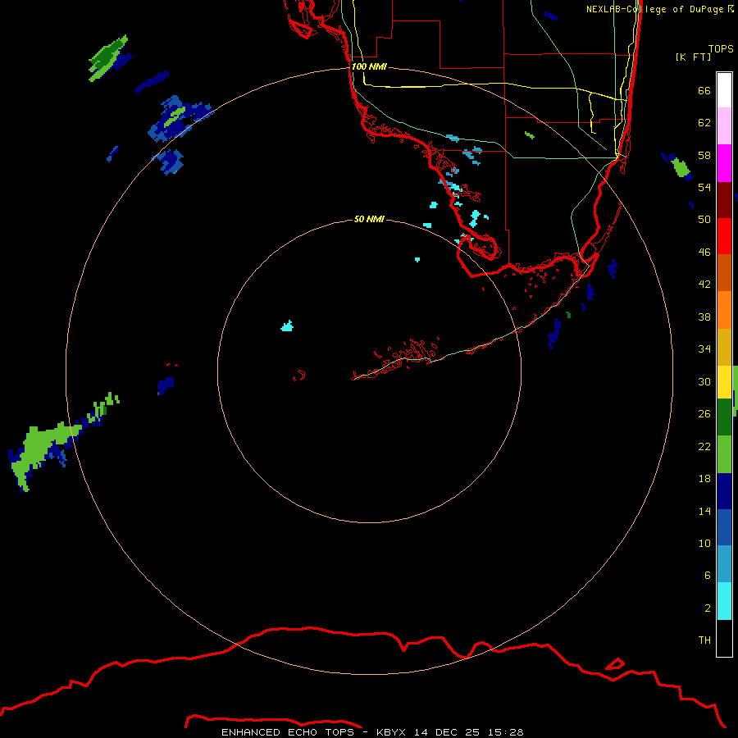738x738 pixels.
Task: Click the "100 NMI" range ring label
Action: (x=369, y=66)
